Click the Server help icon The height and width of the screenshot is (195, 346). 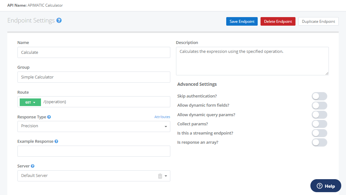coord(33,166)
